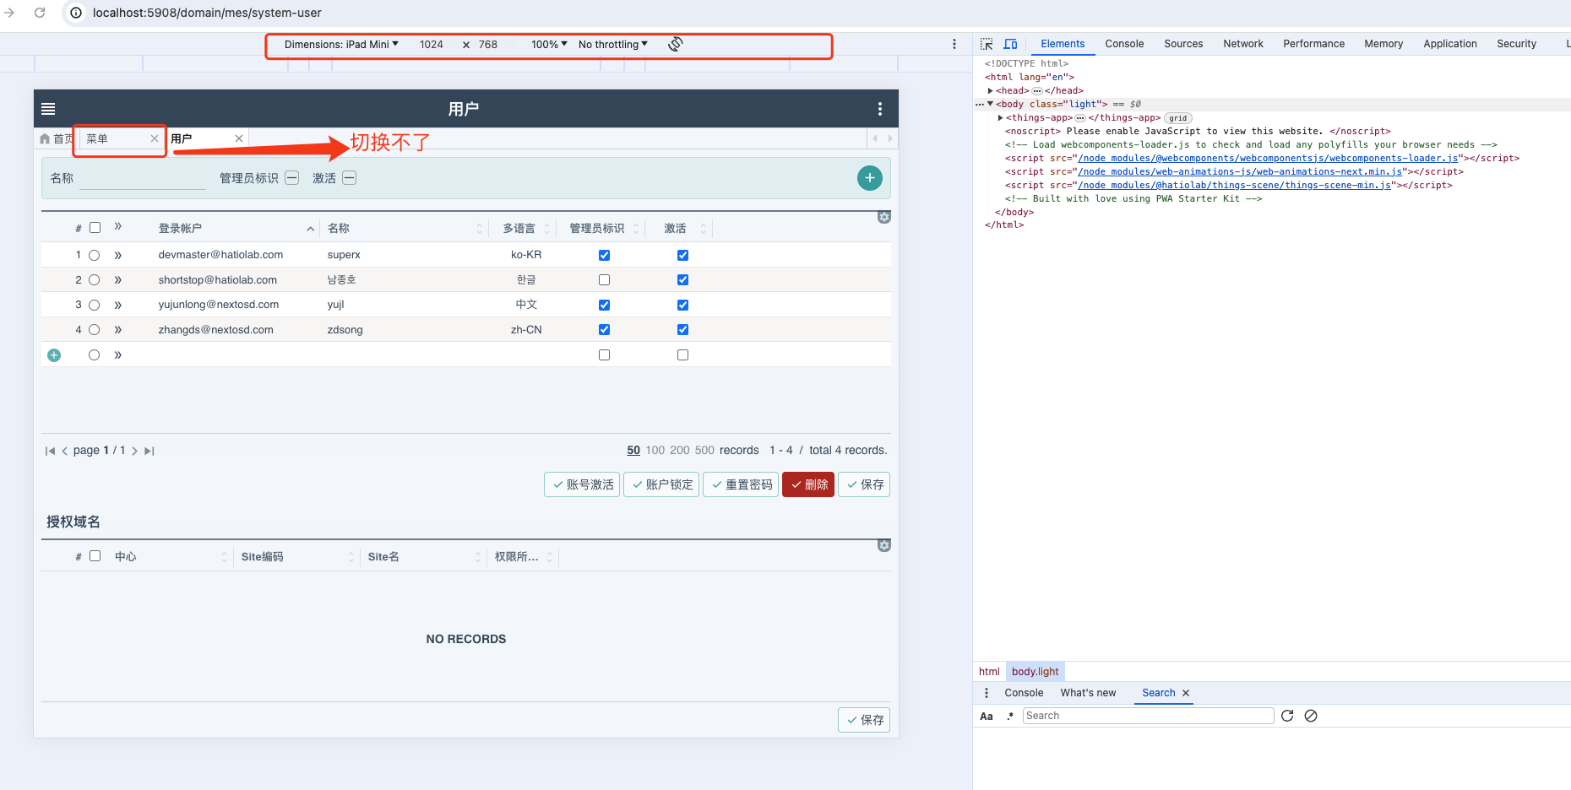Activate the DevTools inspect element picker
This screenshot has width=1571, height=790.
pos(987,44)
